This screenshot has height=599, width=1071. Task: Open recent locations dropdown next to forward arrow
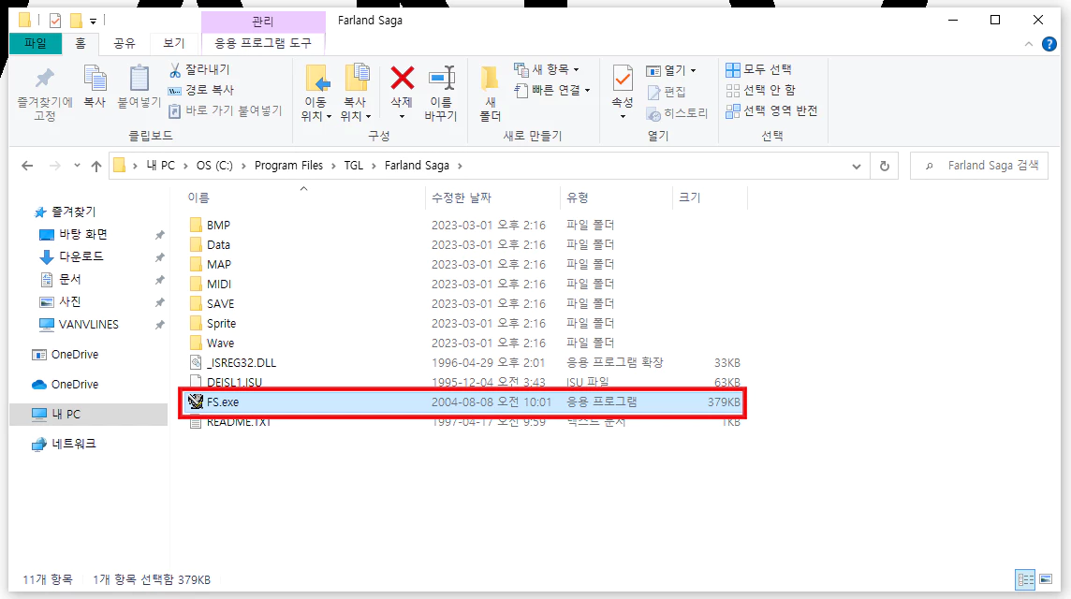[77, 166]
